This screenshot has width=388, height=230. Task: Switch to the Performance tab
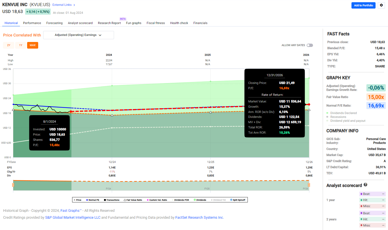pyautogui.click(x=32, y=23)
